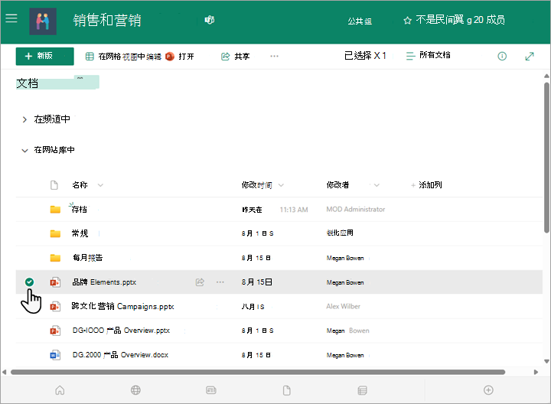Click MOD Administrator in 存档 row
The image size is (551, 404).
tap(356, 210)
